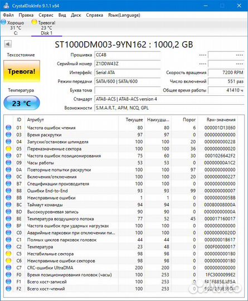Click the blue status icon for attribute 03
Viewport: 248px width, 301px height.
coord(8,134)
